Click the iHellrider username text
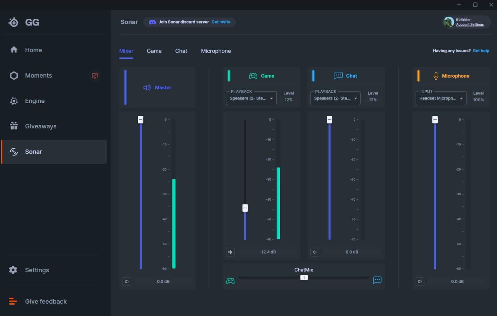497x316 pixels. click(x=463, y=20)
